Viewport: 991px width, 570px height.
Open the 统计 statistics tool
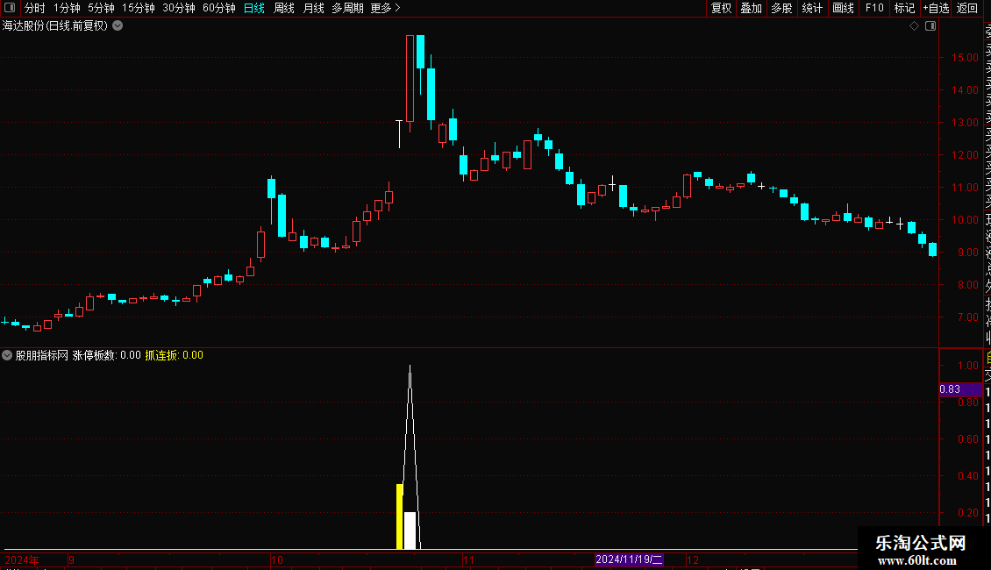tap(811, 8)
